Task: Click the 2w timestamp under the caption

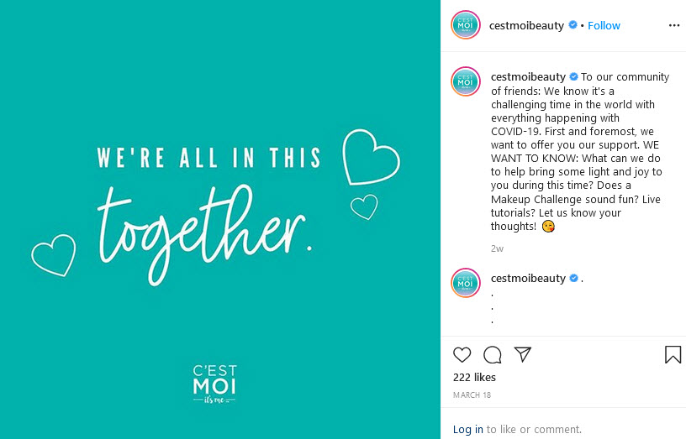Action: click(497, 248)
